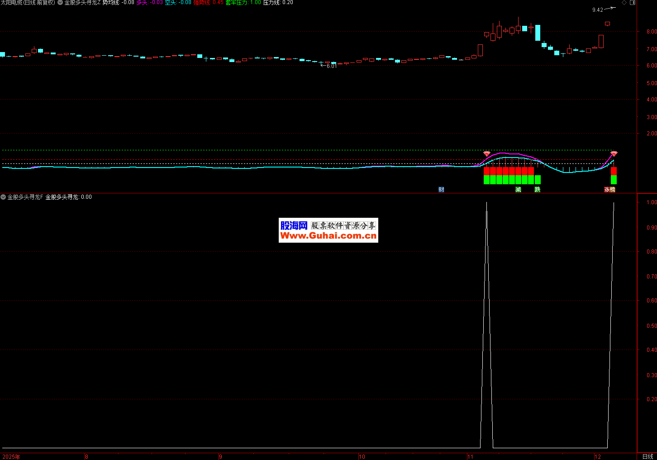The height and width of the screenshot is (460, 657).
Task: Click the 太阳电缆(日线.前复权) chart title
Action: point(28,3)
